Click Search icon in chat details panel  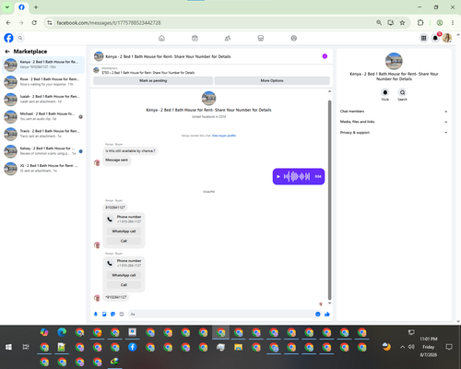[402, 92]
